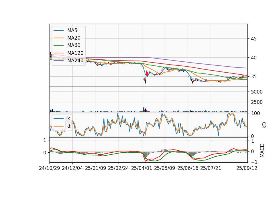Click the MACD axis title

click(262, 150)
